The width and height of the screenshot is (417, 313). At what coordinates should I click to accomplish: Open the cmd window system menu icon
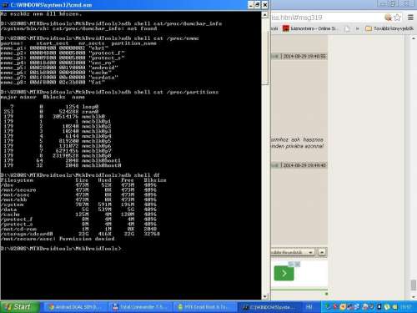point(4,5)
